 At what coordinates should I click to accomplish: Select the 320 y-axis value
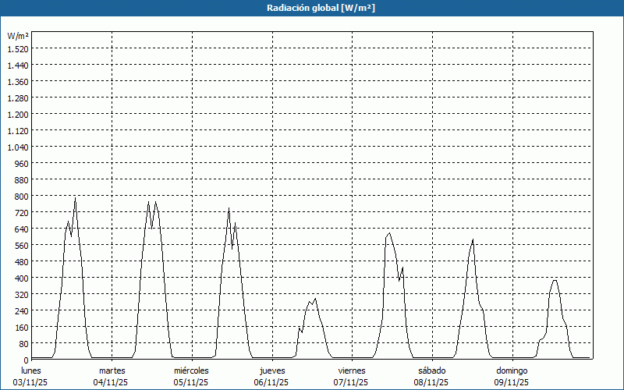pos(22,295)
